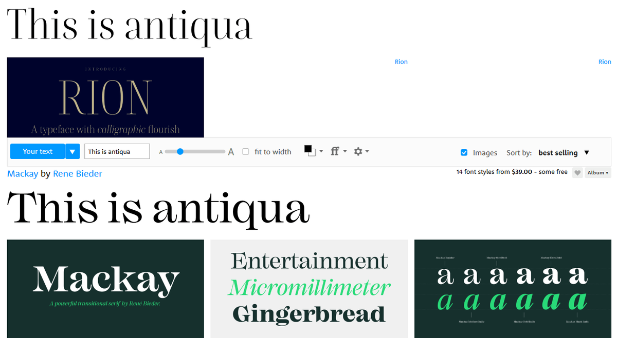Click the sample text input field
The image size is (617, 338).
117,151
